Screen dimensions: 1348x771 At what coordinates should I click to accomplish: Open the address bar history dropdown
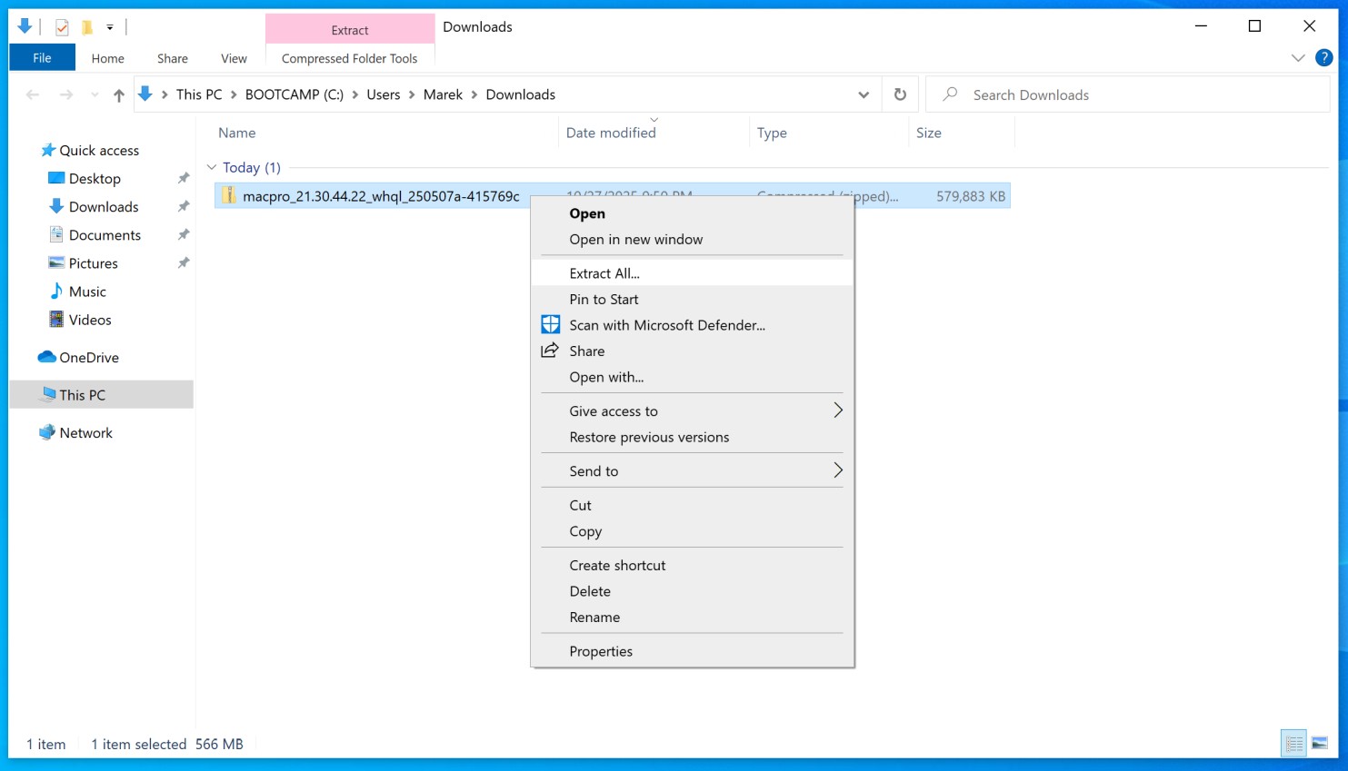[x=863, y=94]
